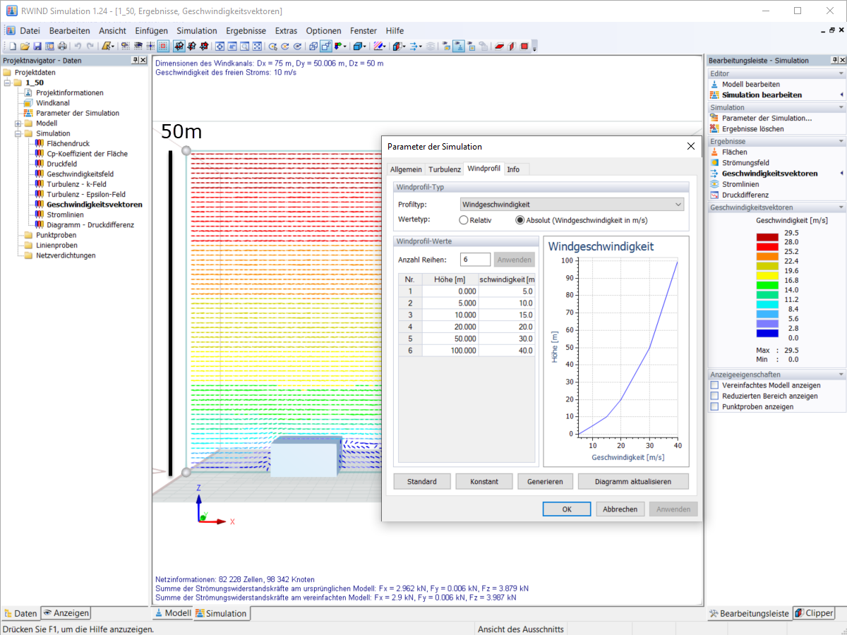Click the Modell bearbeiten icon
The width and height of the screenshot is (847, 635).
coord(714,84)
